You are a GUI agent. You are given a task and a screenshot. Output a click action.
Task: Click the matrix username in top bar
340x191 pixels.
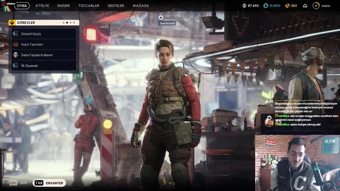coord(326,6)
